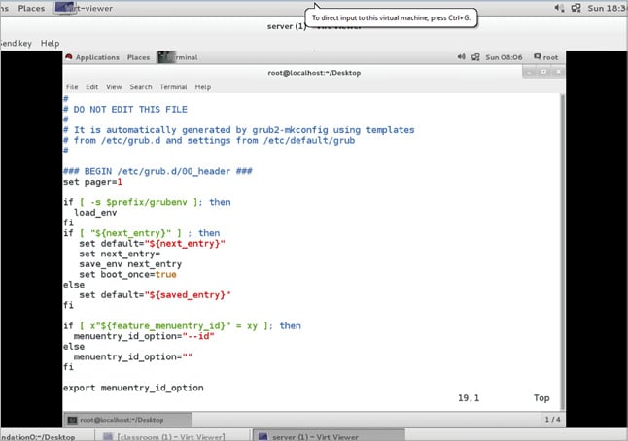Open the Terminal menu in menubar
Image resolution: width=628 pixels, height=441 pixels.
point(173,86)
